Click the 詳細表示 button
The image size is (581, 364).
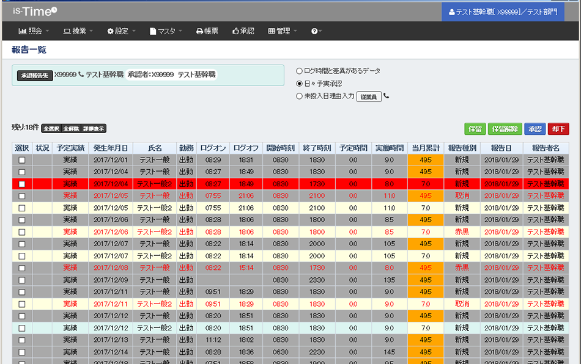(94, 128)
